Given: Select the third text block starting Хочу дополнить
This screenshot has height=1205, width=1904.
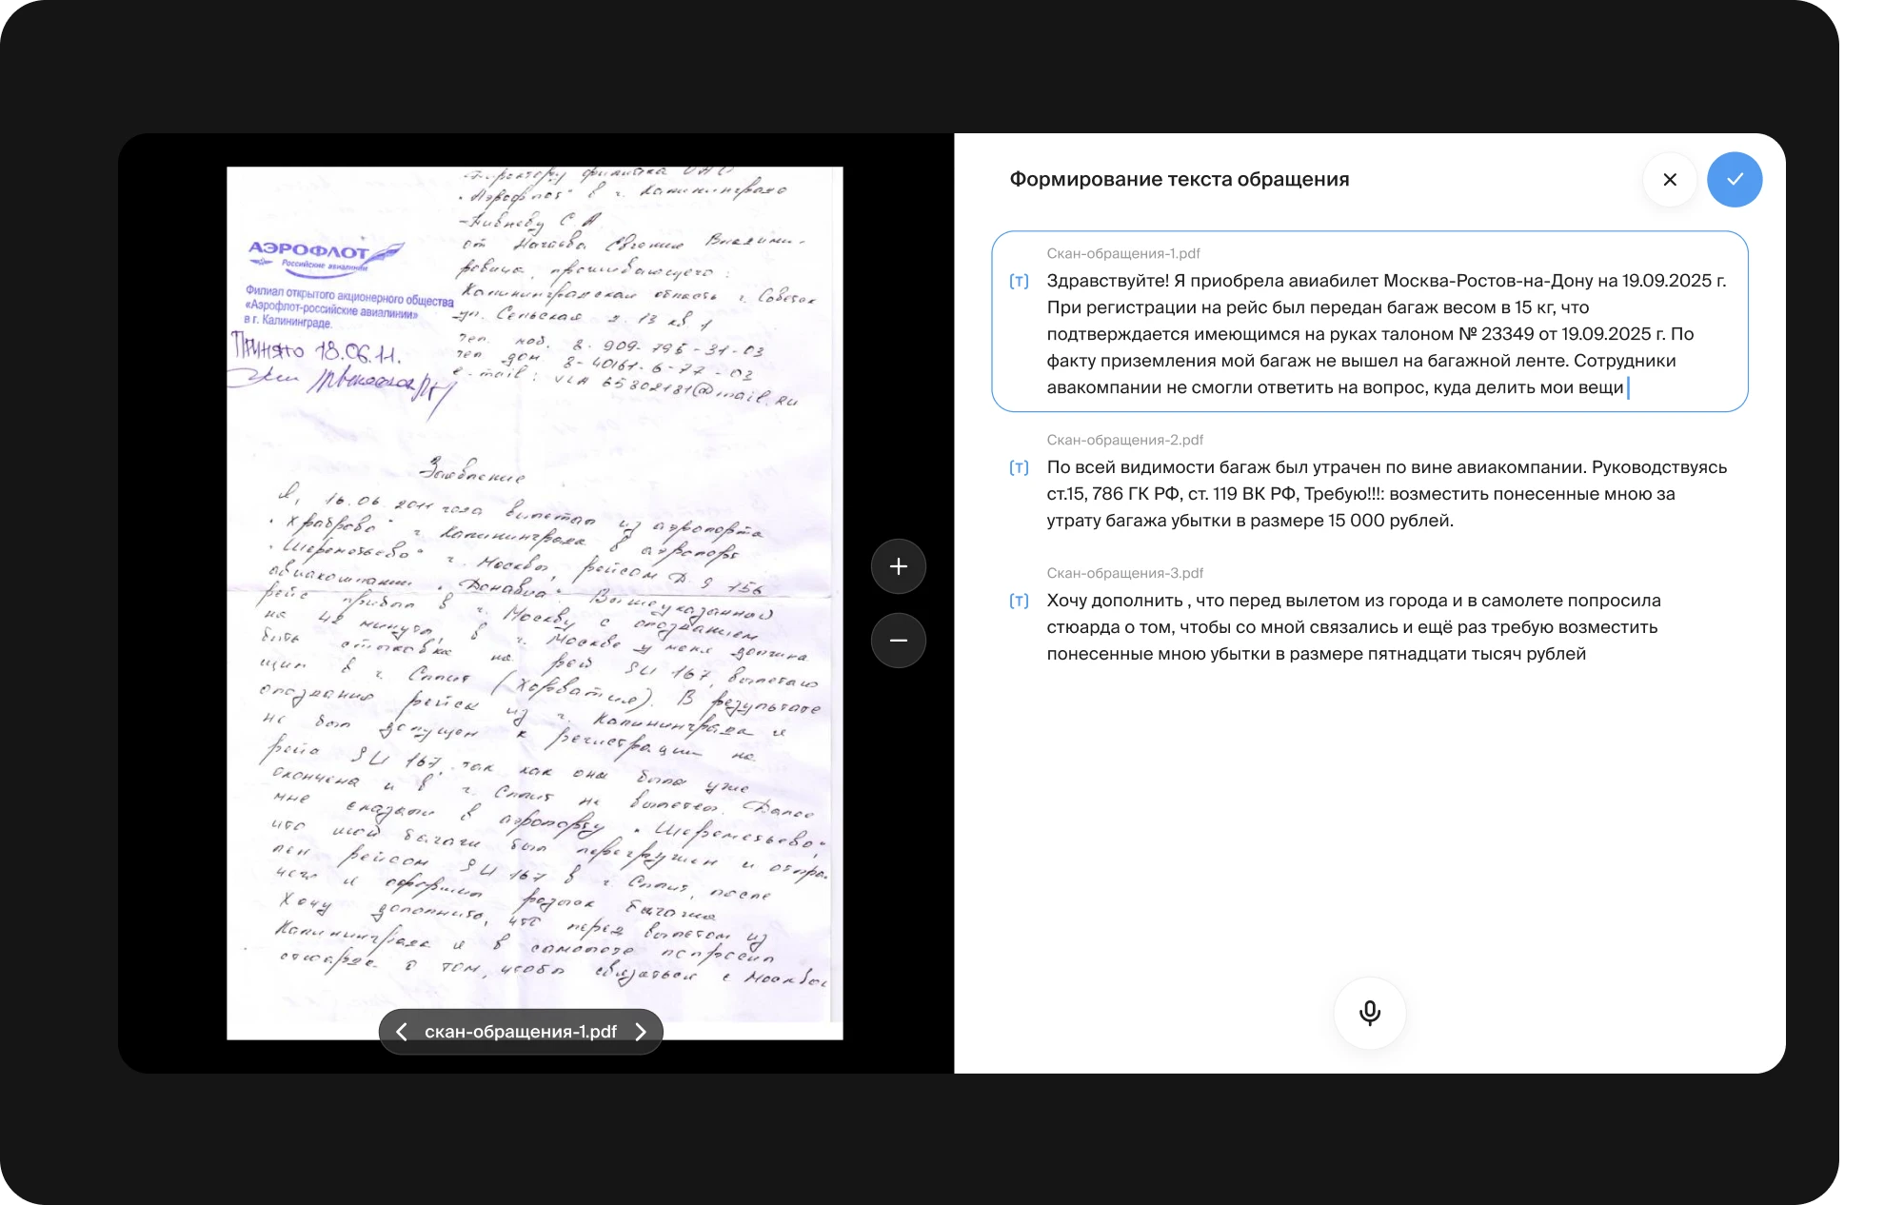Looking at the screenshot, I should coord(1353,627).
